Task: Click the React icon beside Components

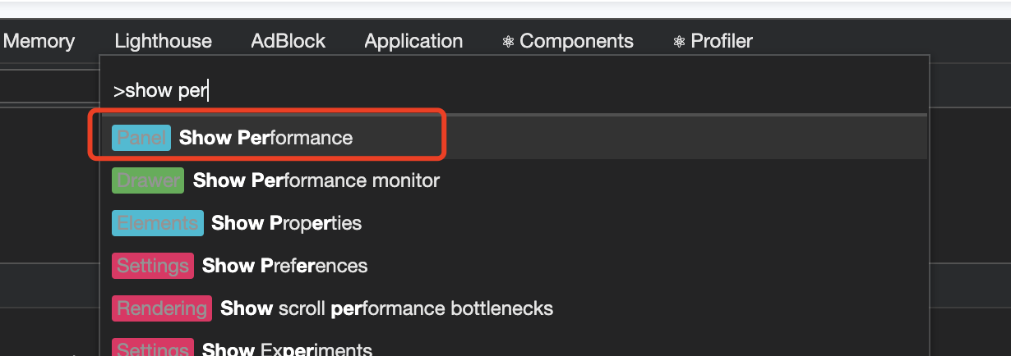Action: coord(508,42)
